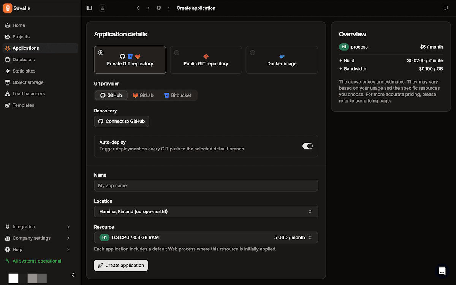The height and width of the screenshot is (285, 456).
Task: Open Templates in the sidebar
Action: pyautogui.click(x=40, y=105)
